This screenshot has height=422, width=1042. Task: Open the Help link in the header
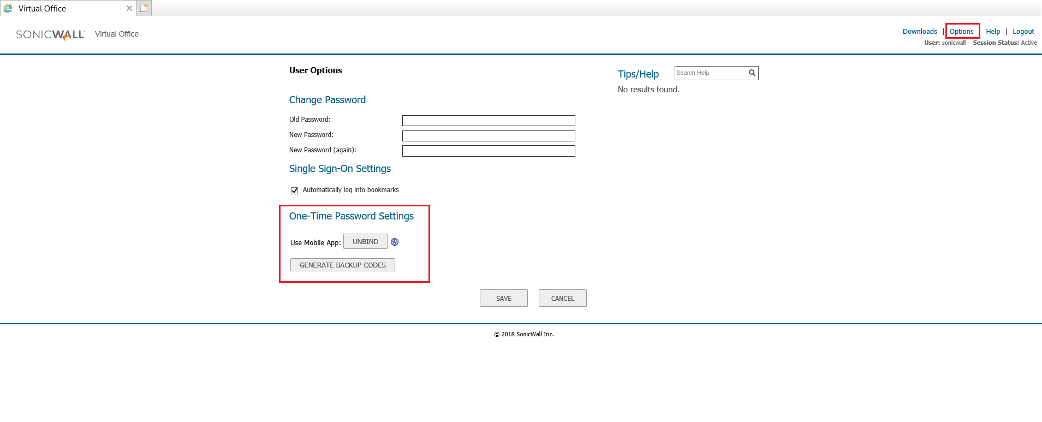coord(992,32)
